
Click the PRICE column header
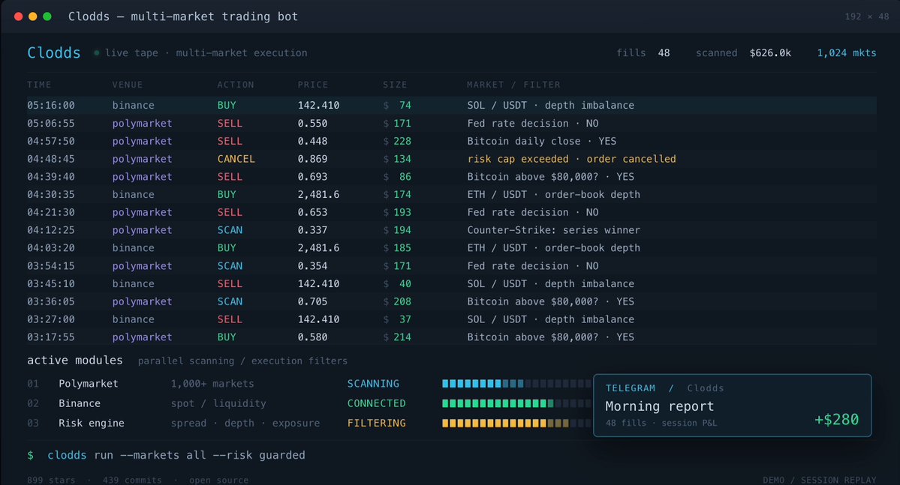(313, 85)
